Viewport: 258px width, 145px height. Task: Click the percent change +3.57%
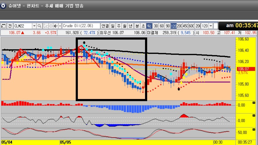coord(50,33)
